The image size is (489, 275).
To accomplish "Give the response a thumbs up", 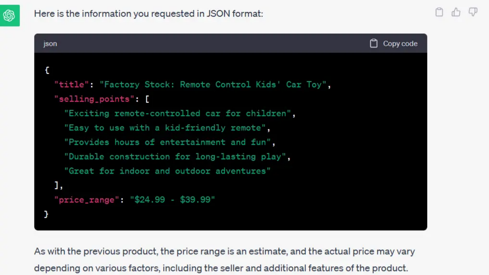I will click(x=456, y=12).
